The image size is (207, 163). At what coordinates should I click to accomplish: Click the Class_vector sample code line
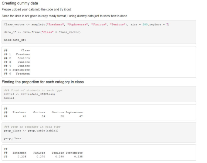point(86,25)
